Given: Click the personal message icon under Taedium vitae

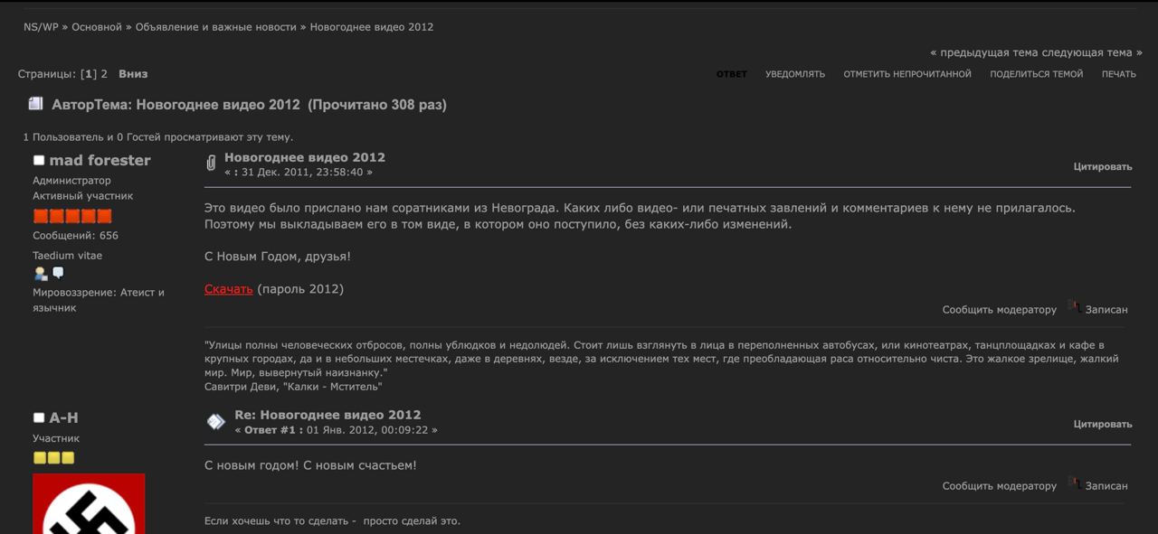Looking at the screenshot, I should [58, 273].
